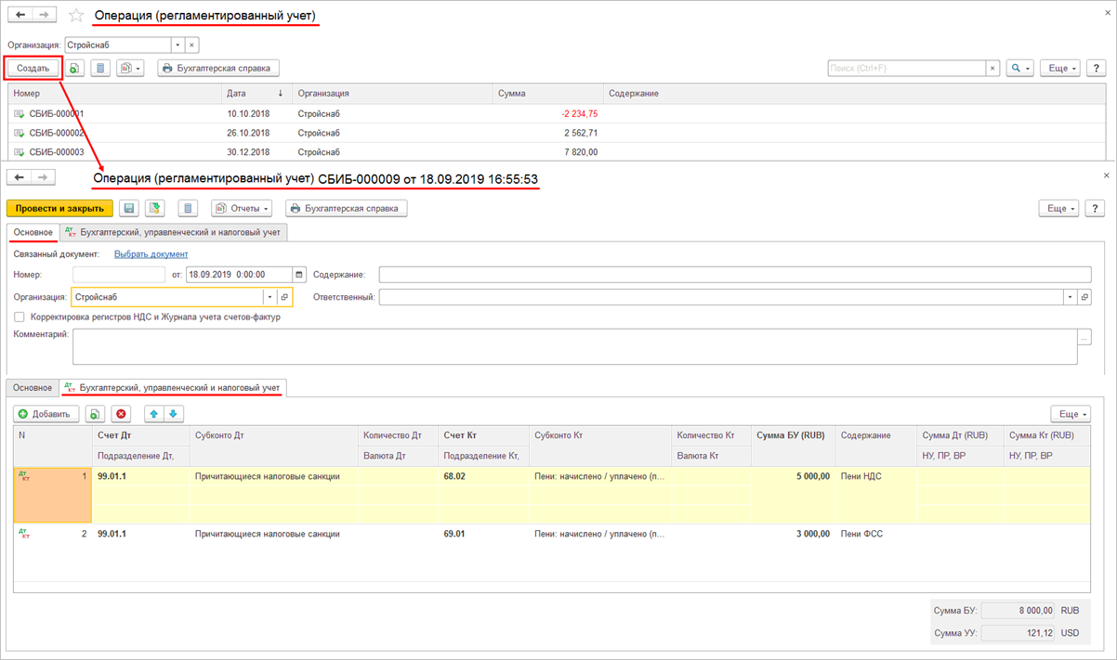Expand the Организация filter dropdown in the list
This screenshot has height=660, width=1117.
point(177,45)
